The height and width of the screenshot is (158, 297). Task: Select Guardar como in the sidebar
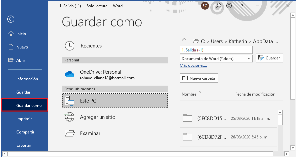(x=25, y=106)
